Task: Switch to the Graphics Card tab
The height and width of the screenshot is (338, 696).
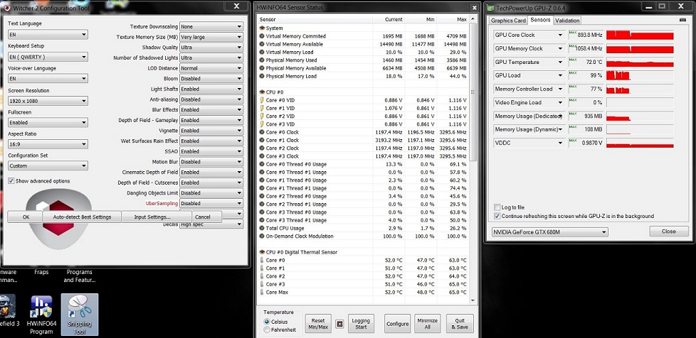Action: pyautogui.click(x=508, y=21)
